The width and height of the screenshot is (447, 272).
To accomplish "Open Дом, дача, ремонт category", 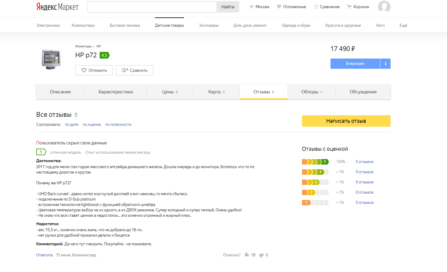I will [250, 25].
